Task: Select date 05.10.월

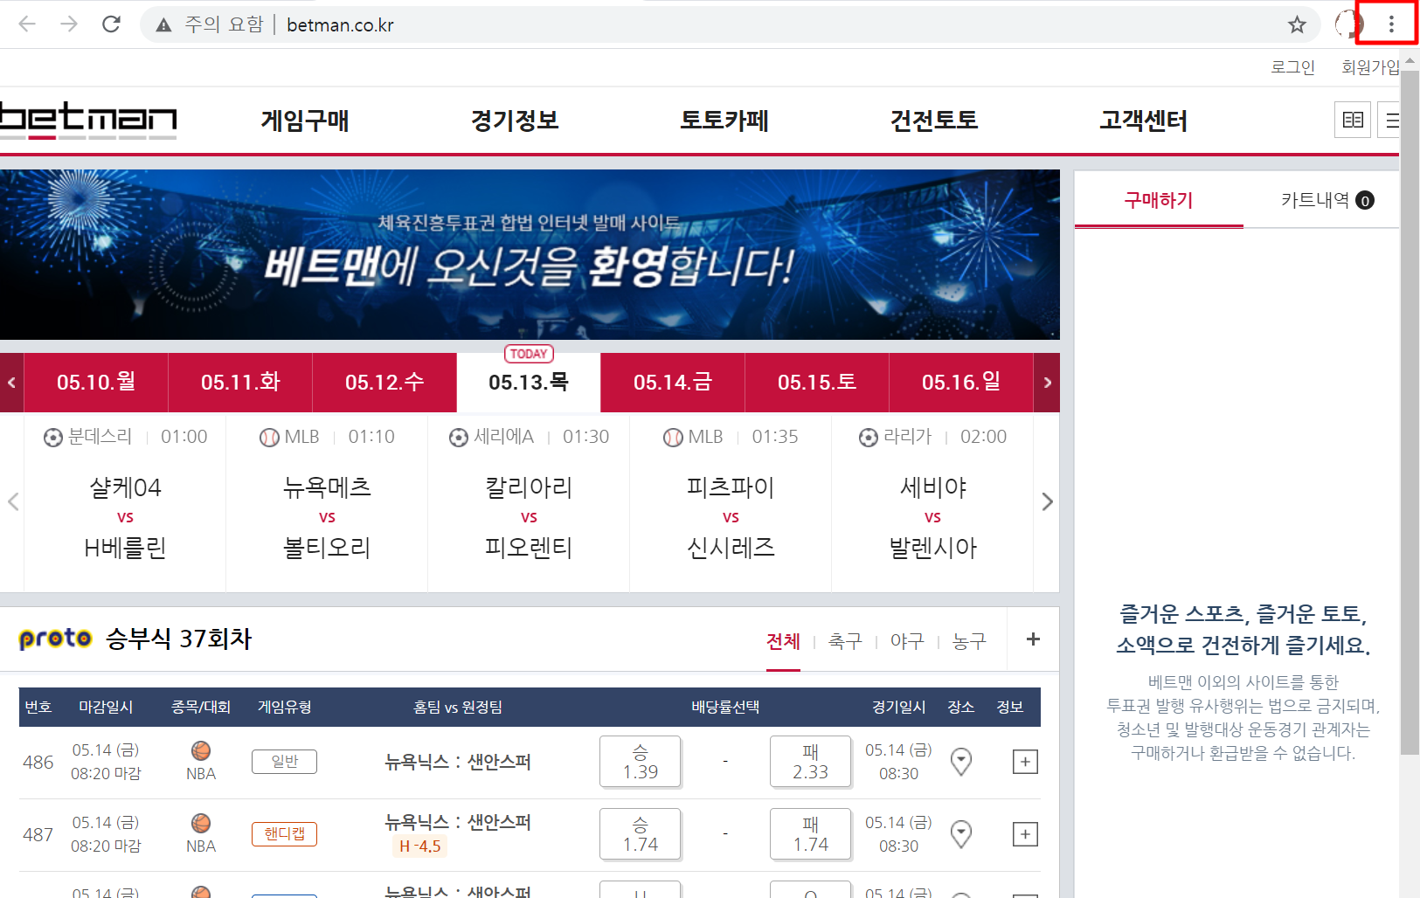Action: pyautogui.click(x=96, y=383)
